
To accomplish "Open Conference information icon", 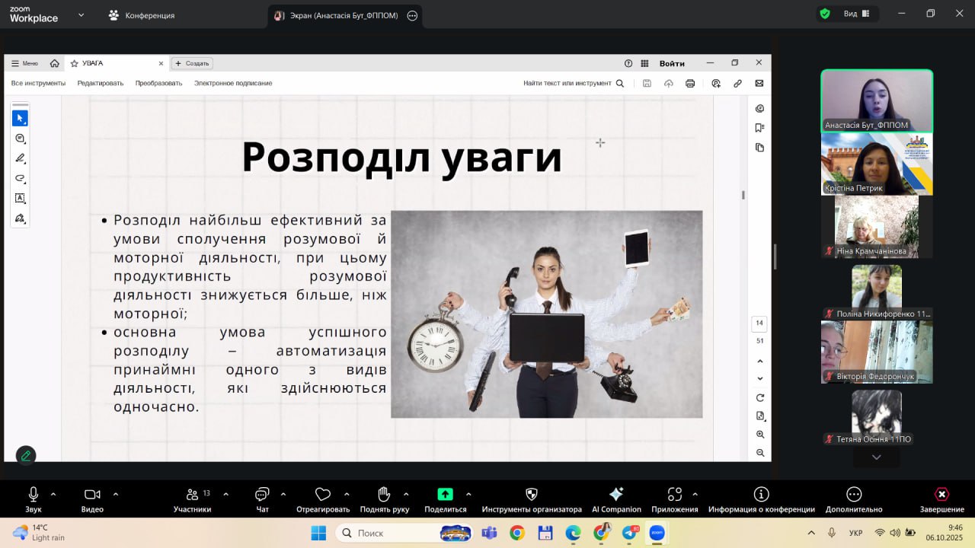I will click(761, 495).
